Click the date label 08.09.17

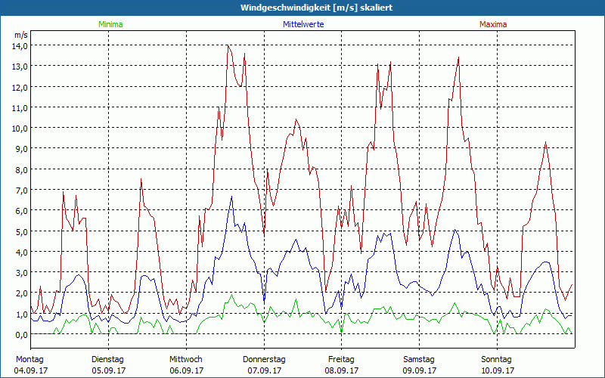342,370
